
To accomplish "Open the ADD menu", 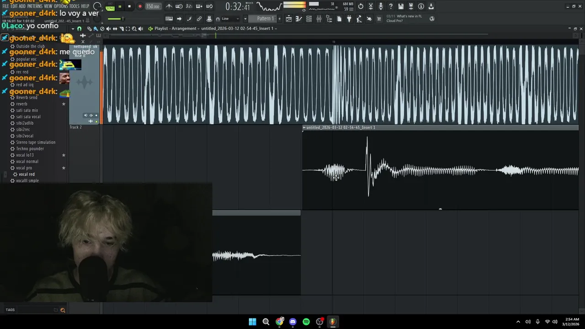I will (22, 6).
